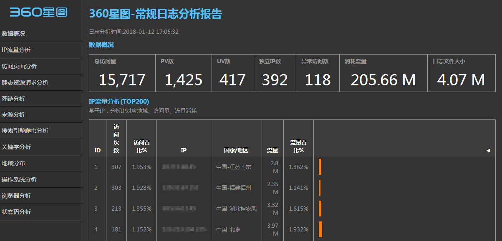Sort by the 访问次数 column header

coord(116,138)
